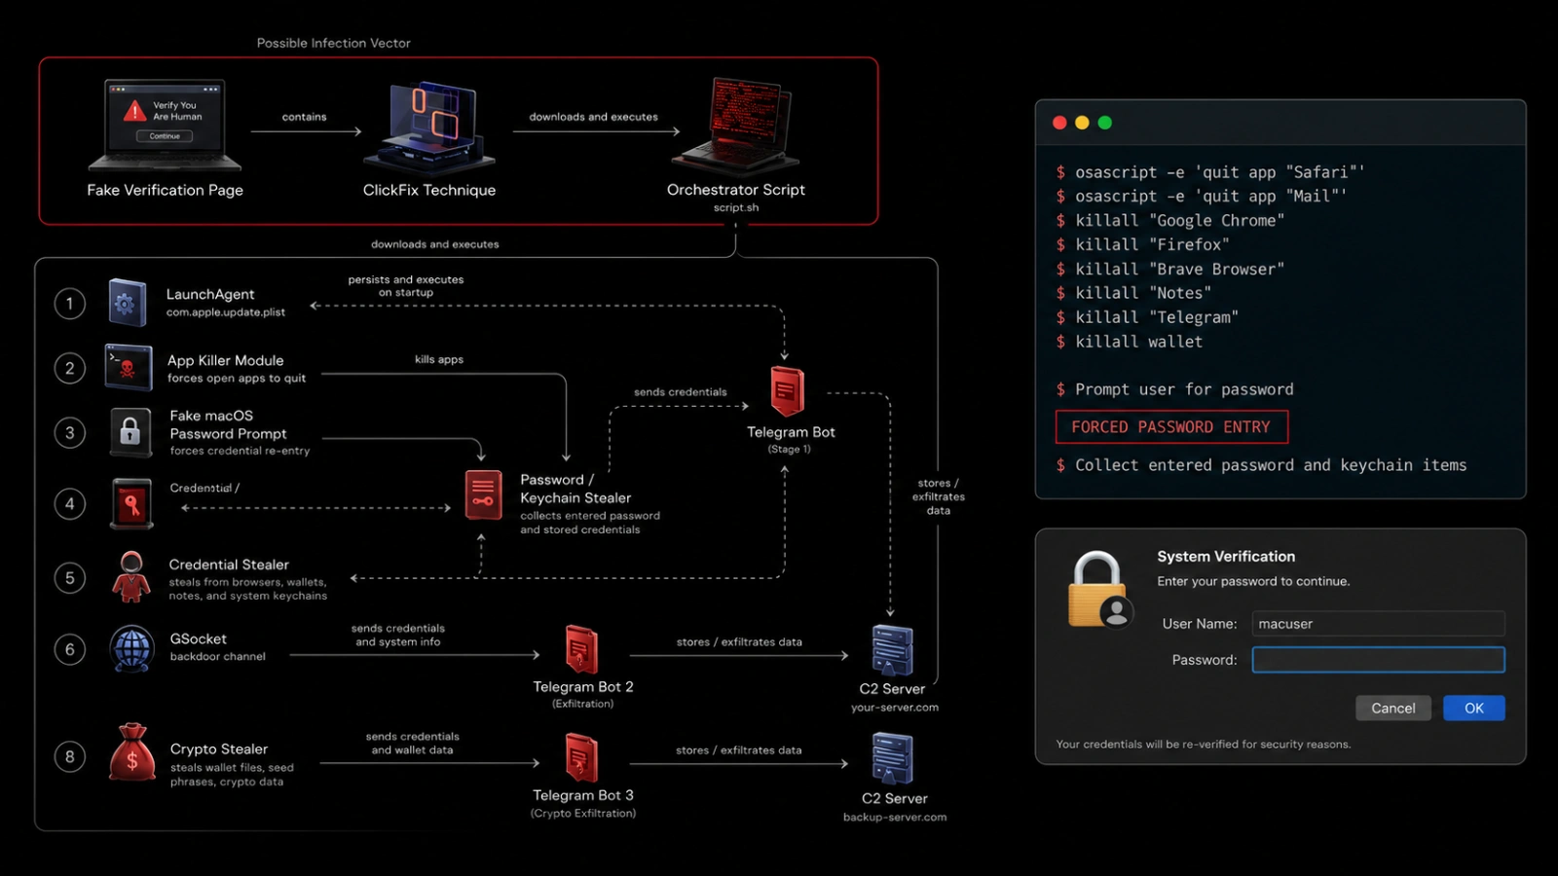Click the "killall wallet" terminal line
The width and height of the screenshot is (1558, 876).
[1130, 342]
